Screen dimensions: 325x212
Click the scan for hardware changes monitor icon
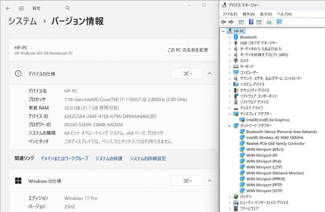(x=279, y=22)
